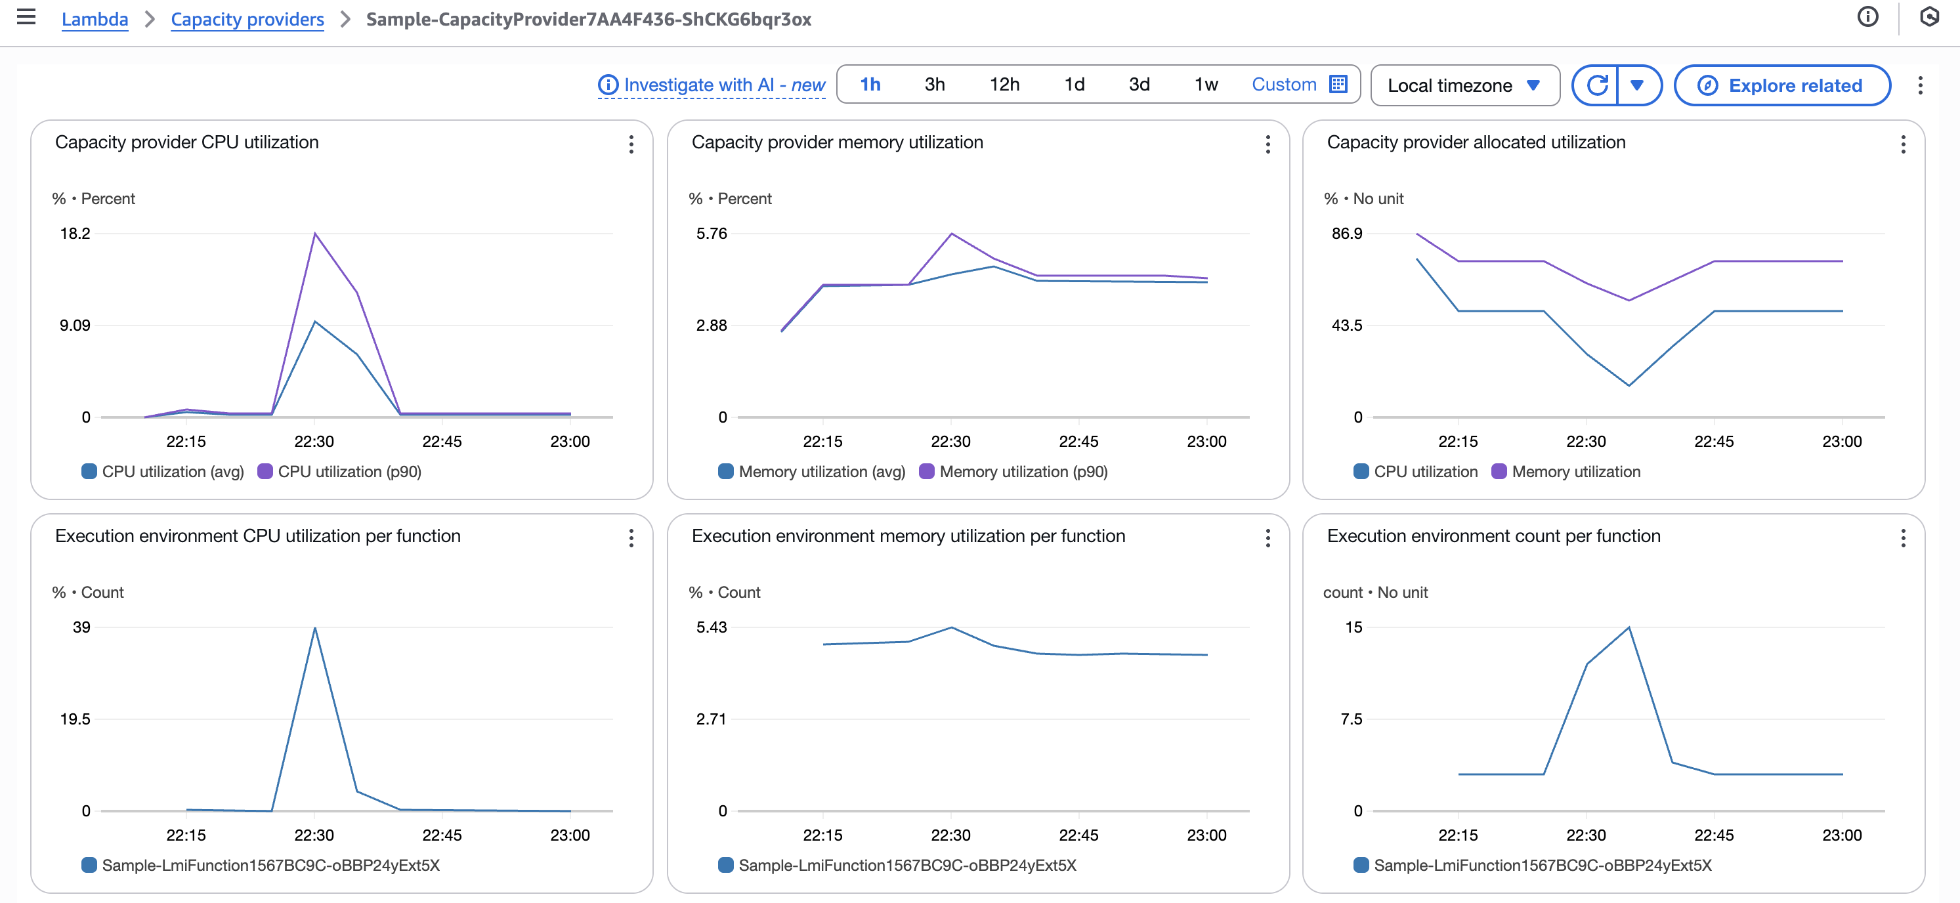
Task: Toggle allocated Memory utilization legend entry
Action: 1566,472
